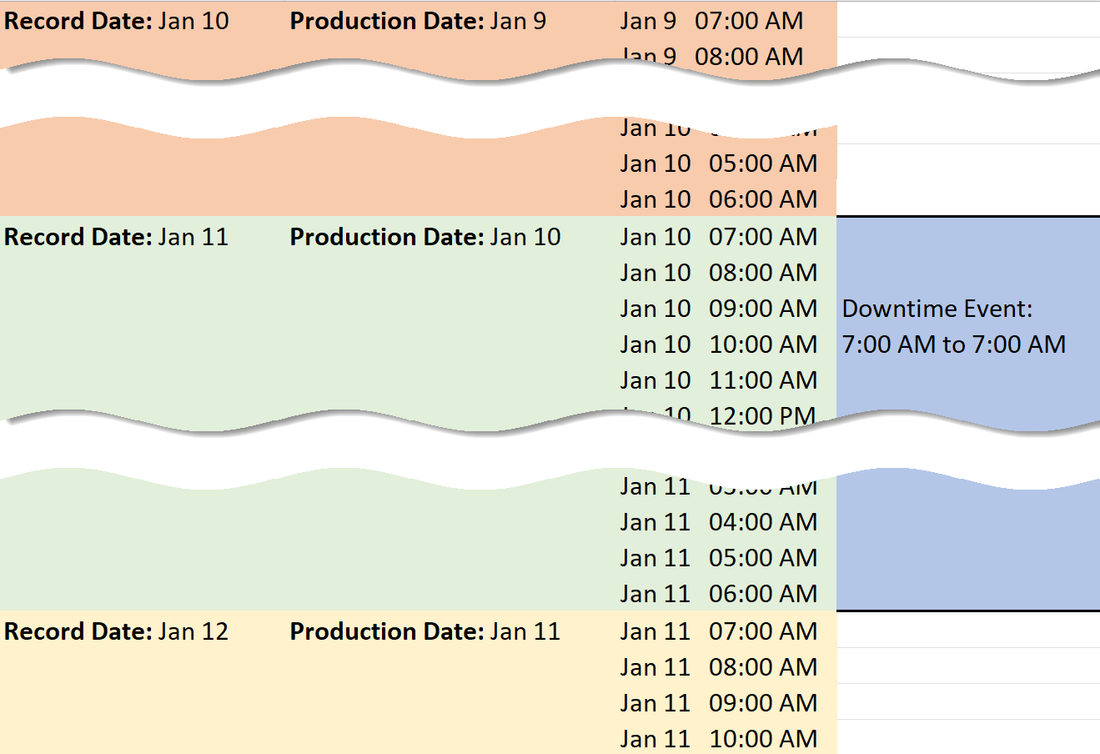This screenshot has width=1100, height=754.
Task: Select the Jan 10 09:00 AM time cell
Action: 718,309
